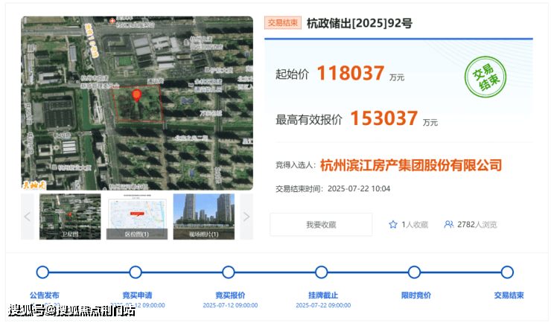
Task: Click the 我要收藏 button
Action: (321, 224)
